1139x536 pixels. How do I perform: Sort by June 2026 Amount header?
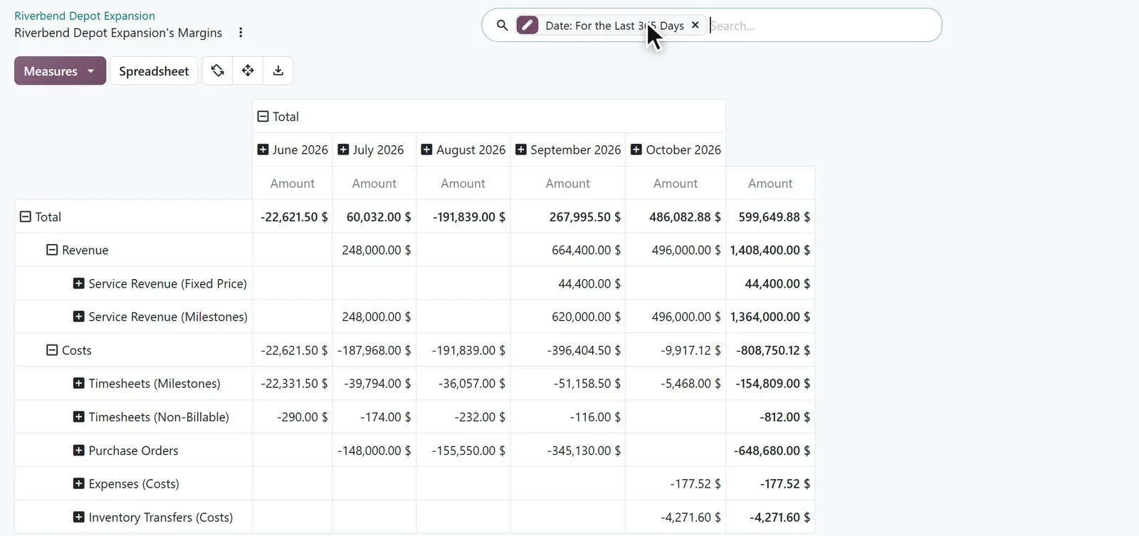pos(292,183)
